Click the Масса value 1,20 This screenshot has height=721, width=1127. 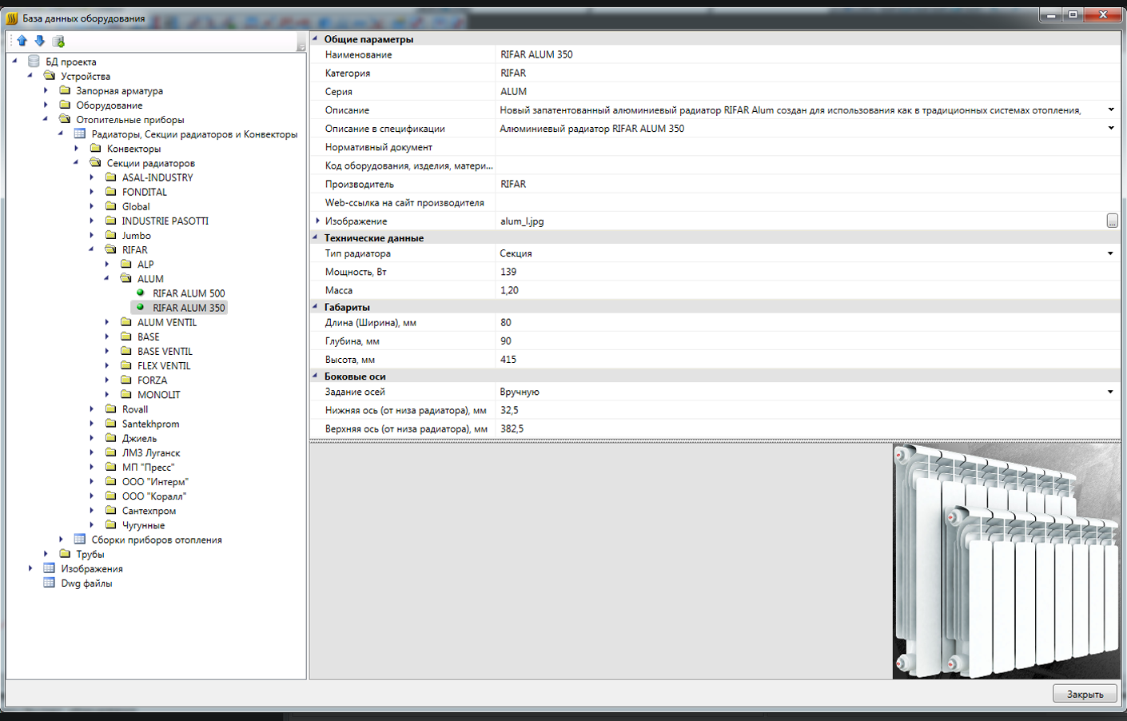807,290
